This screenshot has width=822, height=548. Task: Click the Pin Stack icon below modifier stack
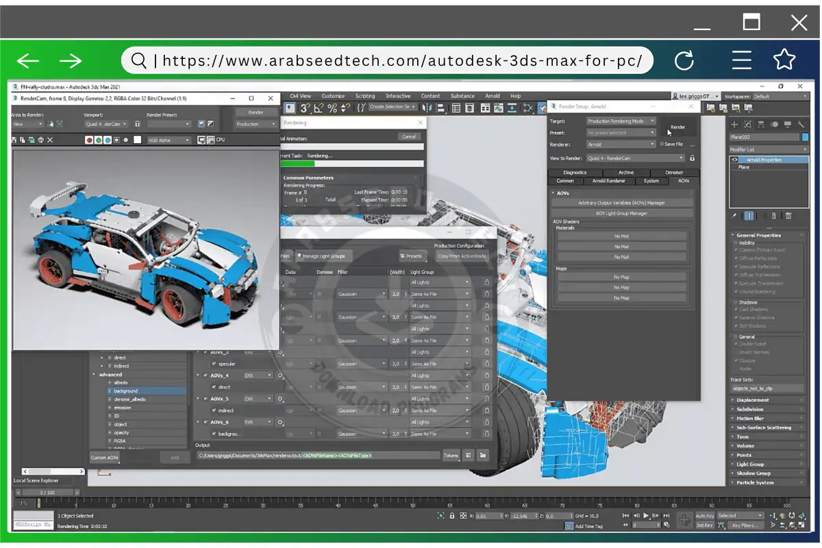(734, 214)
